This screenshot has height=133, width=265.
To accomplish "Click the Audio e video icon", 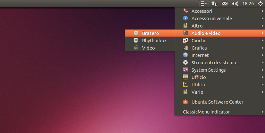I will tap(185, 33).
